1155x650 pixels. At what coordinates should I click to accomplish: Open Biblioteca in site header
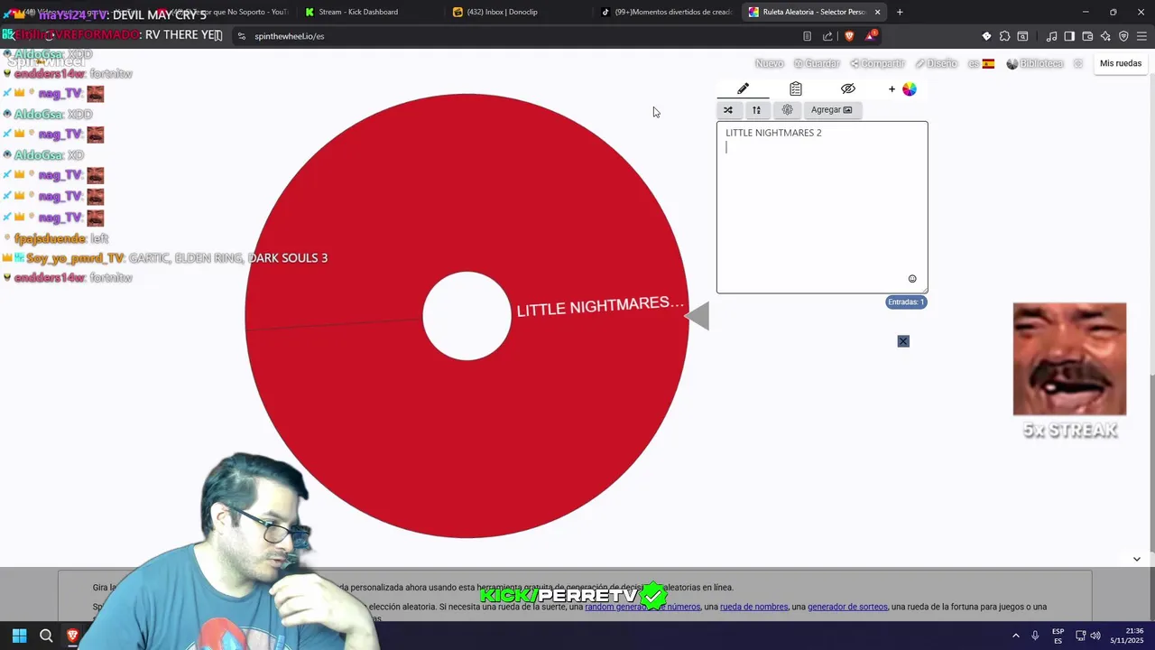point(1035,63)
